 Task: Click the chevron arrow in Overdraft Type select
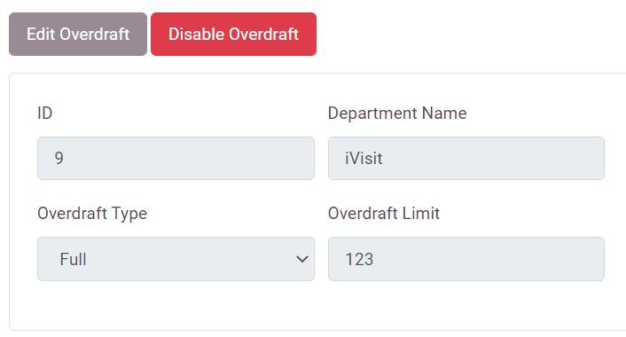[x=302, y=259]
